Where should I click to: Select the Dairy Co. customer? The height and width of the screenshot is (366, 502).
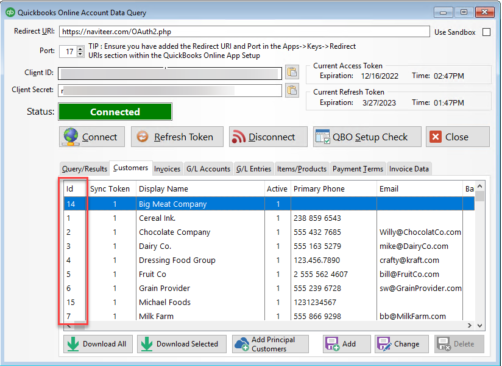pyautogui.click(x=269, y=246)
